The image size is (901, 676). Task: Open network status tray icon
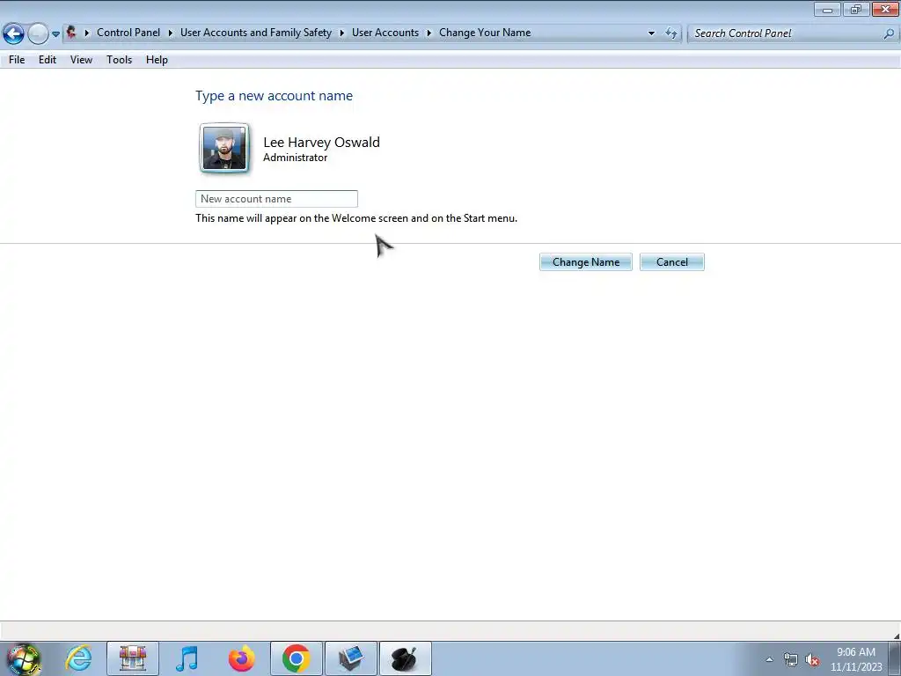coord(791,660)
